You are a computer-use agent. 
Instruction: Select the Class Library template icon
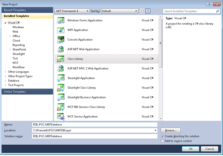click(61, 59)
